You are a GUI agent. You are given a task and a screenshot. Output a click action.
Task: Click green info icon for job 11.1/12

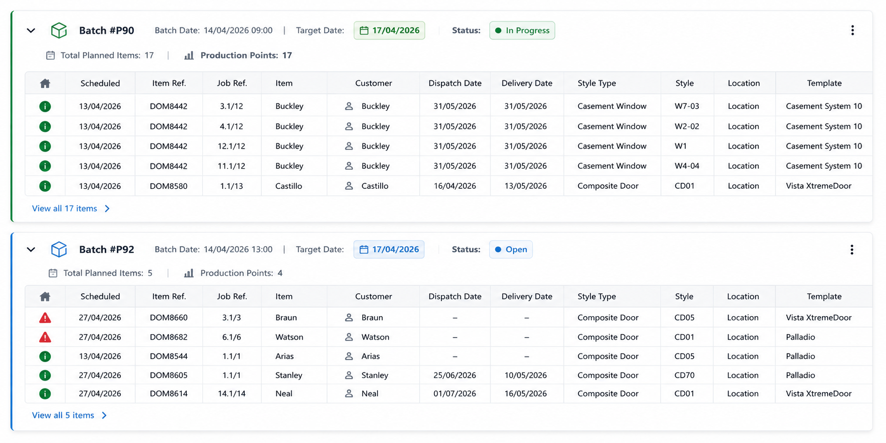point(45,166)
